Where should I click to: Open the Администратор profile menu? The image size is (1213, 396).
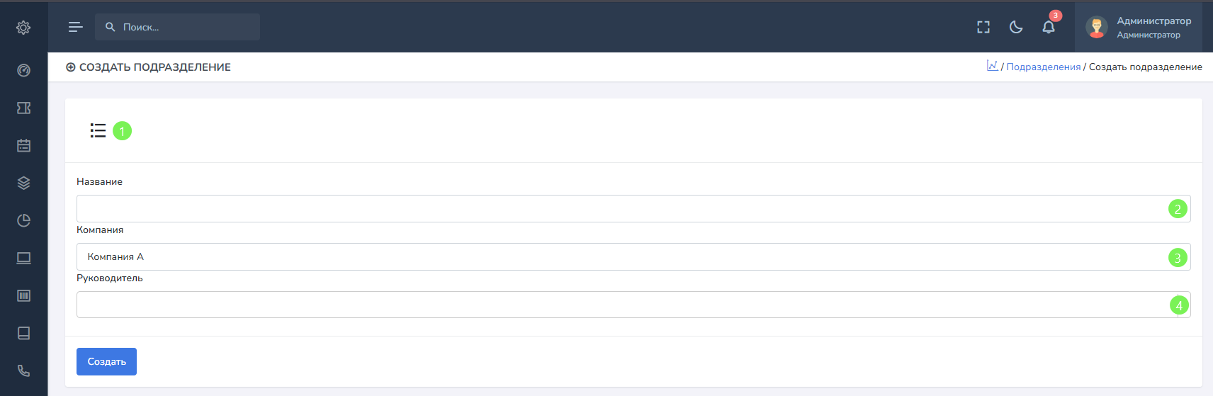(x=1139, y=27)
